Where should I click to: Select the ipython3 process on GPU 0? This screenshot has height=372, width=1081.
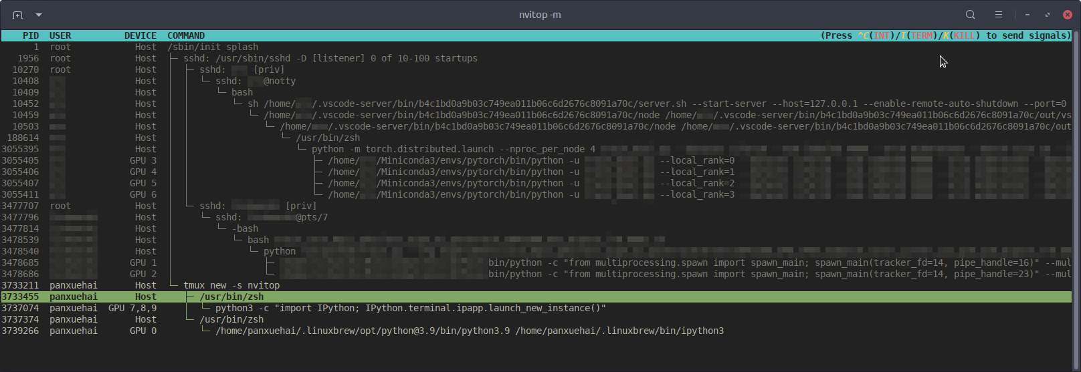click(536, 331)
